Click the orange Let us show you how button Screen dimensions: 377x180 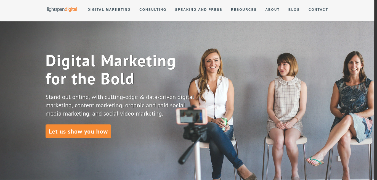click(x=78, y=131)
